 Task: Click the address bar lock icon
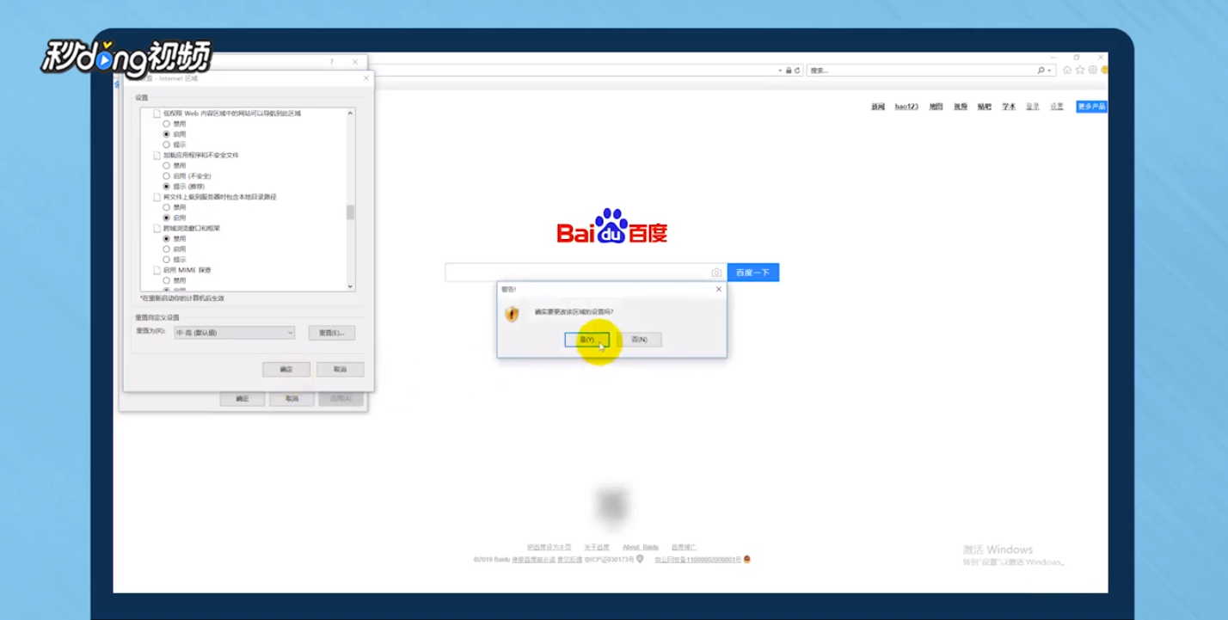pyautogui.click(x=789, y=71)
